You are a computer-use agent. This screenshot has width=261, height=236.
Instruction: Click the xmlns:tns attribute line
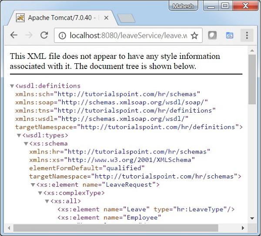[x=115, y=110]
